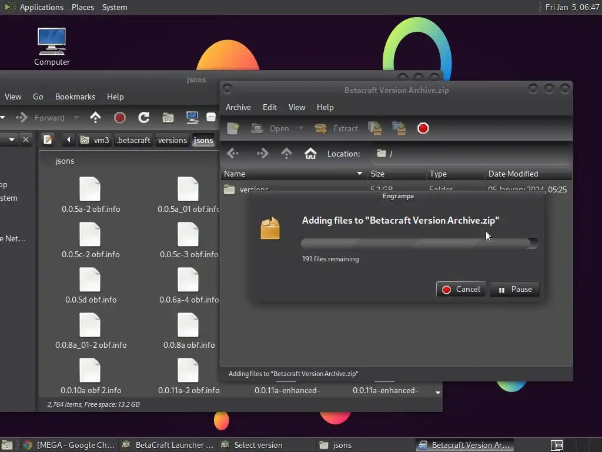Screen dimensions: 602x452
Task: Select file 0.0.8a obf.info
Action: tap(189, 331)
